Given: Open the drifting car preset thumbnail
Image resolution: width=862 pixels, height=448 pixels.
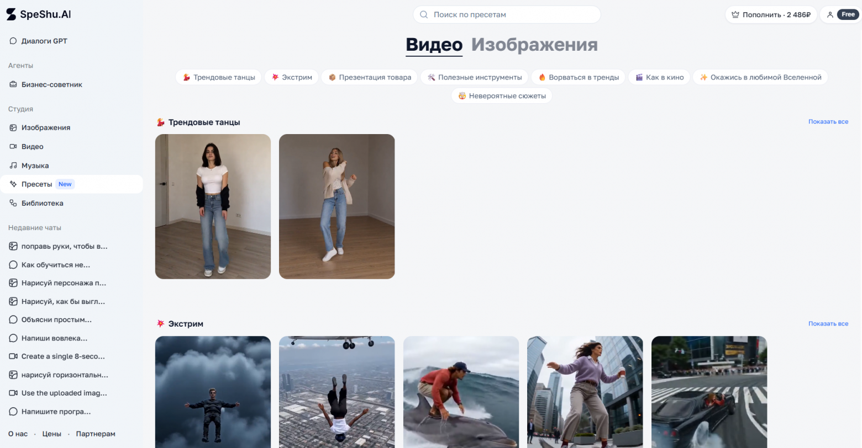Looking at the screenshot, I should [709, 392].
